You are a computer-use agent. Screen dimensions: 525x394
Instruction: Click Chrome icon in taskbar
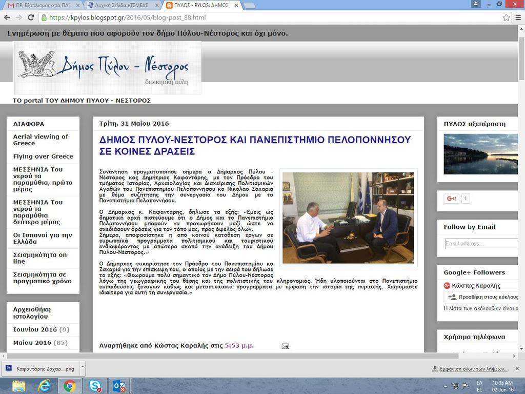(70, 386)
